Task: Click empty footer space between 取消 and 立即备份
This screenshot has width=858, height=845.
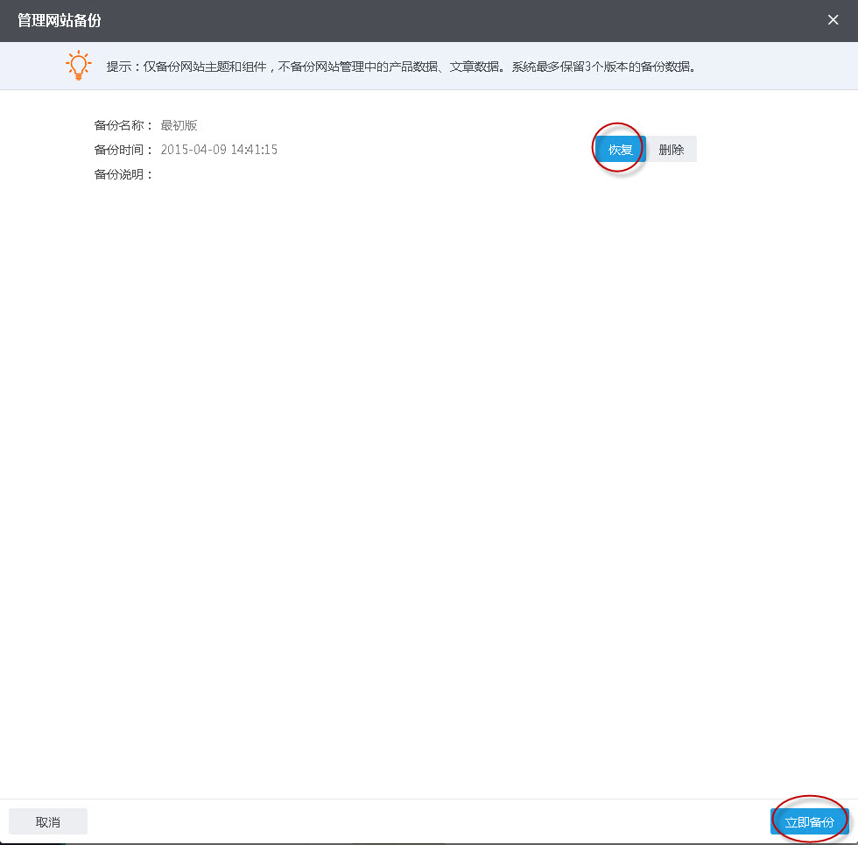Action: [429, 821]
